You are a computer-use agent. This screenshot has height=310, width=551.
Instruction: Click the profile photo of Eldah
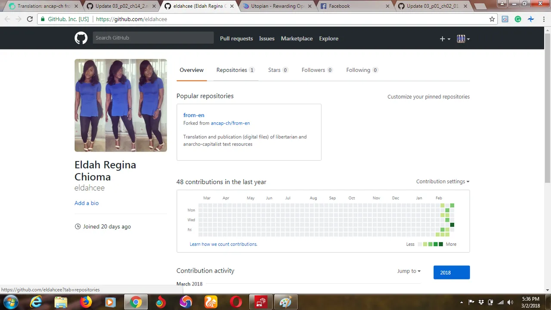click(121, 105)
